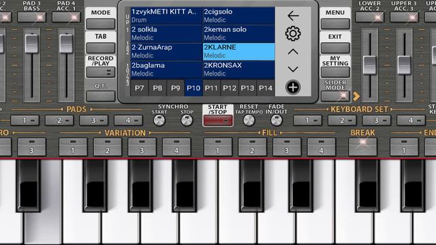Select KEYBOARD SET button 3
This screenshot has height=245, width=436.
click(377, 120)
